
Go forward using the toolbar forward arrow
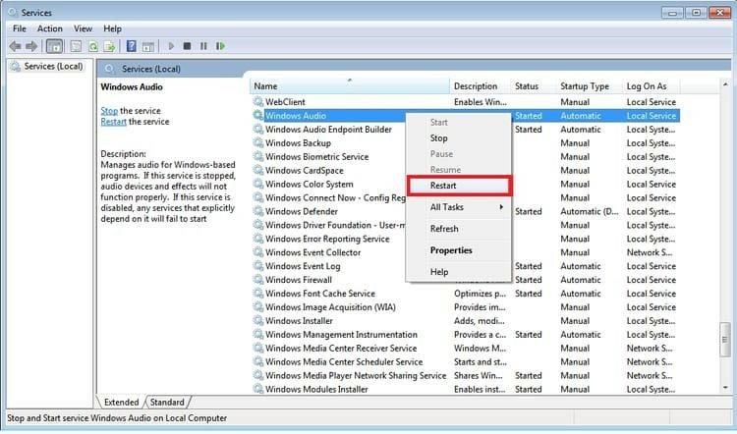31,46
